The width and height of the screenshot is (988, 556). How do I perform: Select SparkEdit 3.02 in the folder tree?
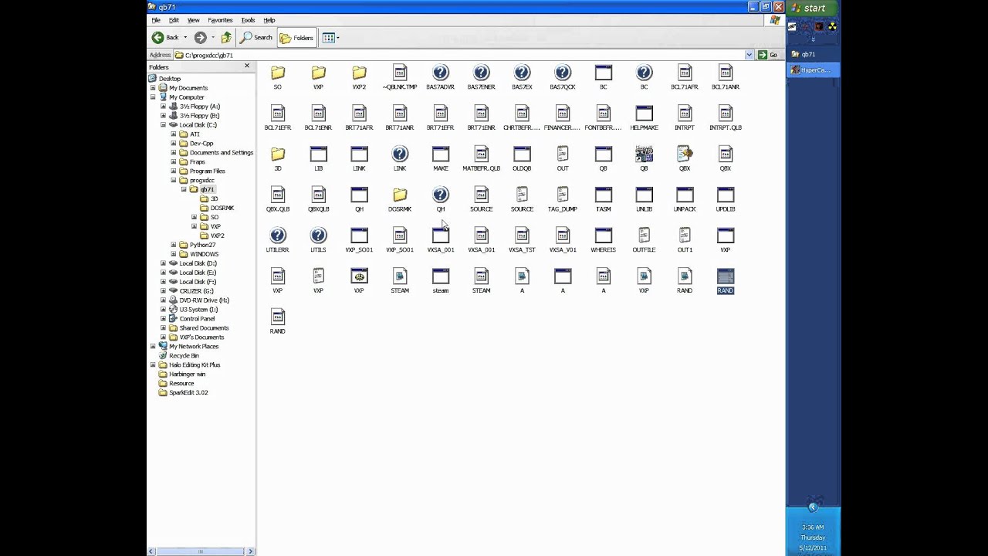pyautogui.click(x=188, y=392)
